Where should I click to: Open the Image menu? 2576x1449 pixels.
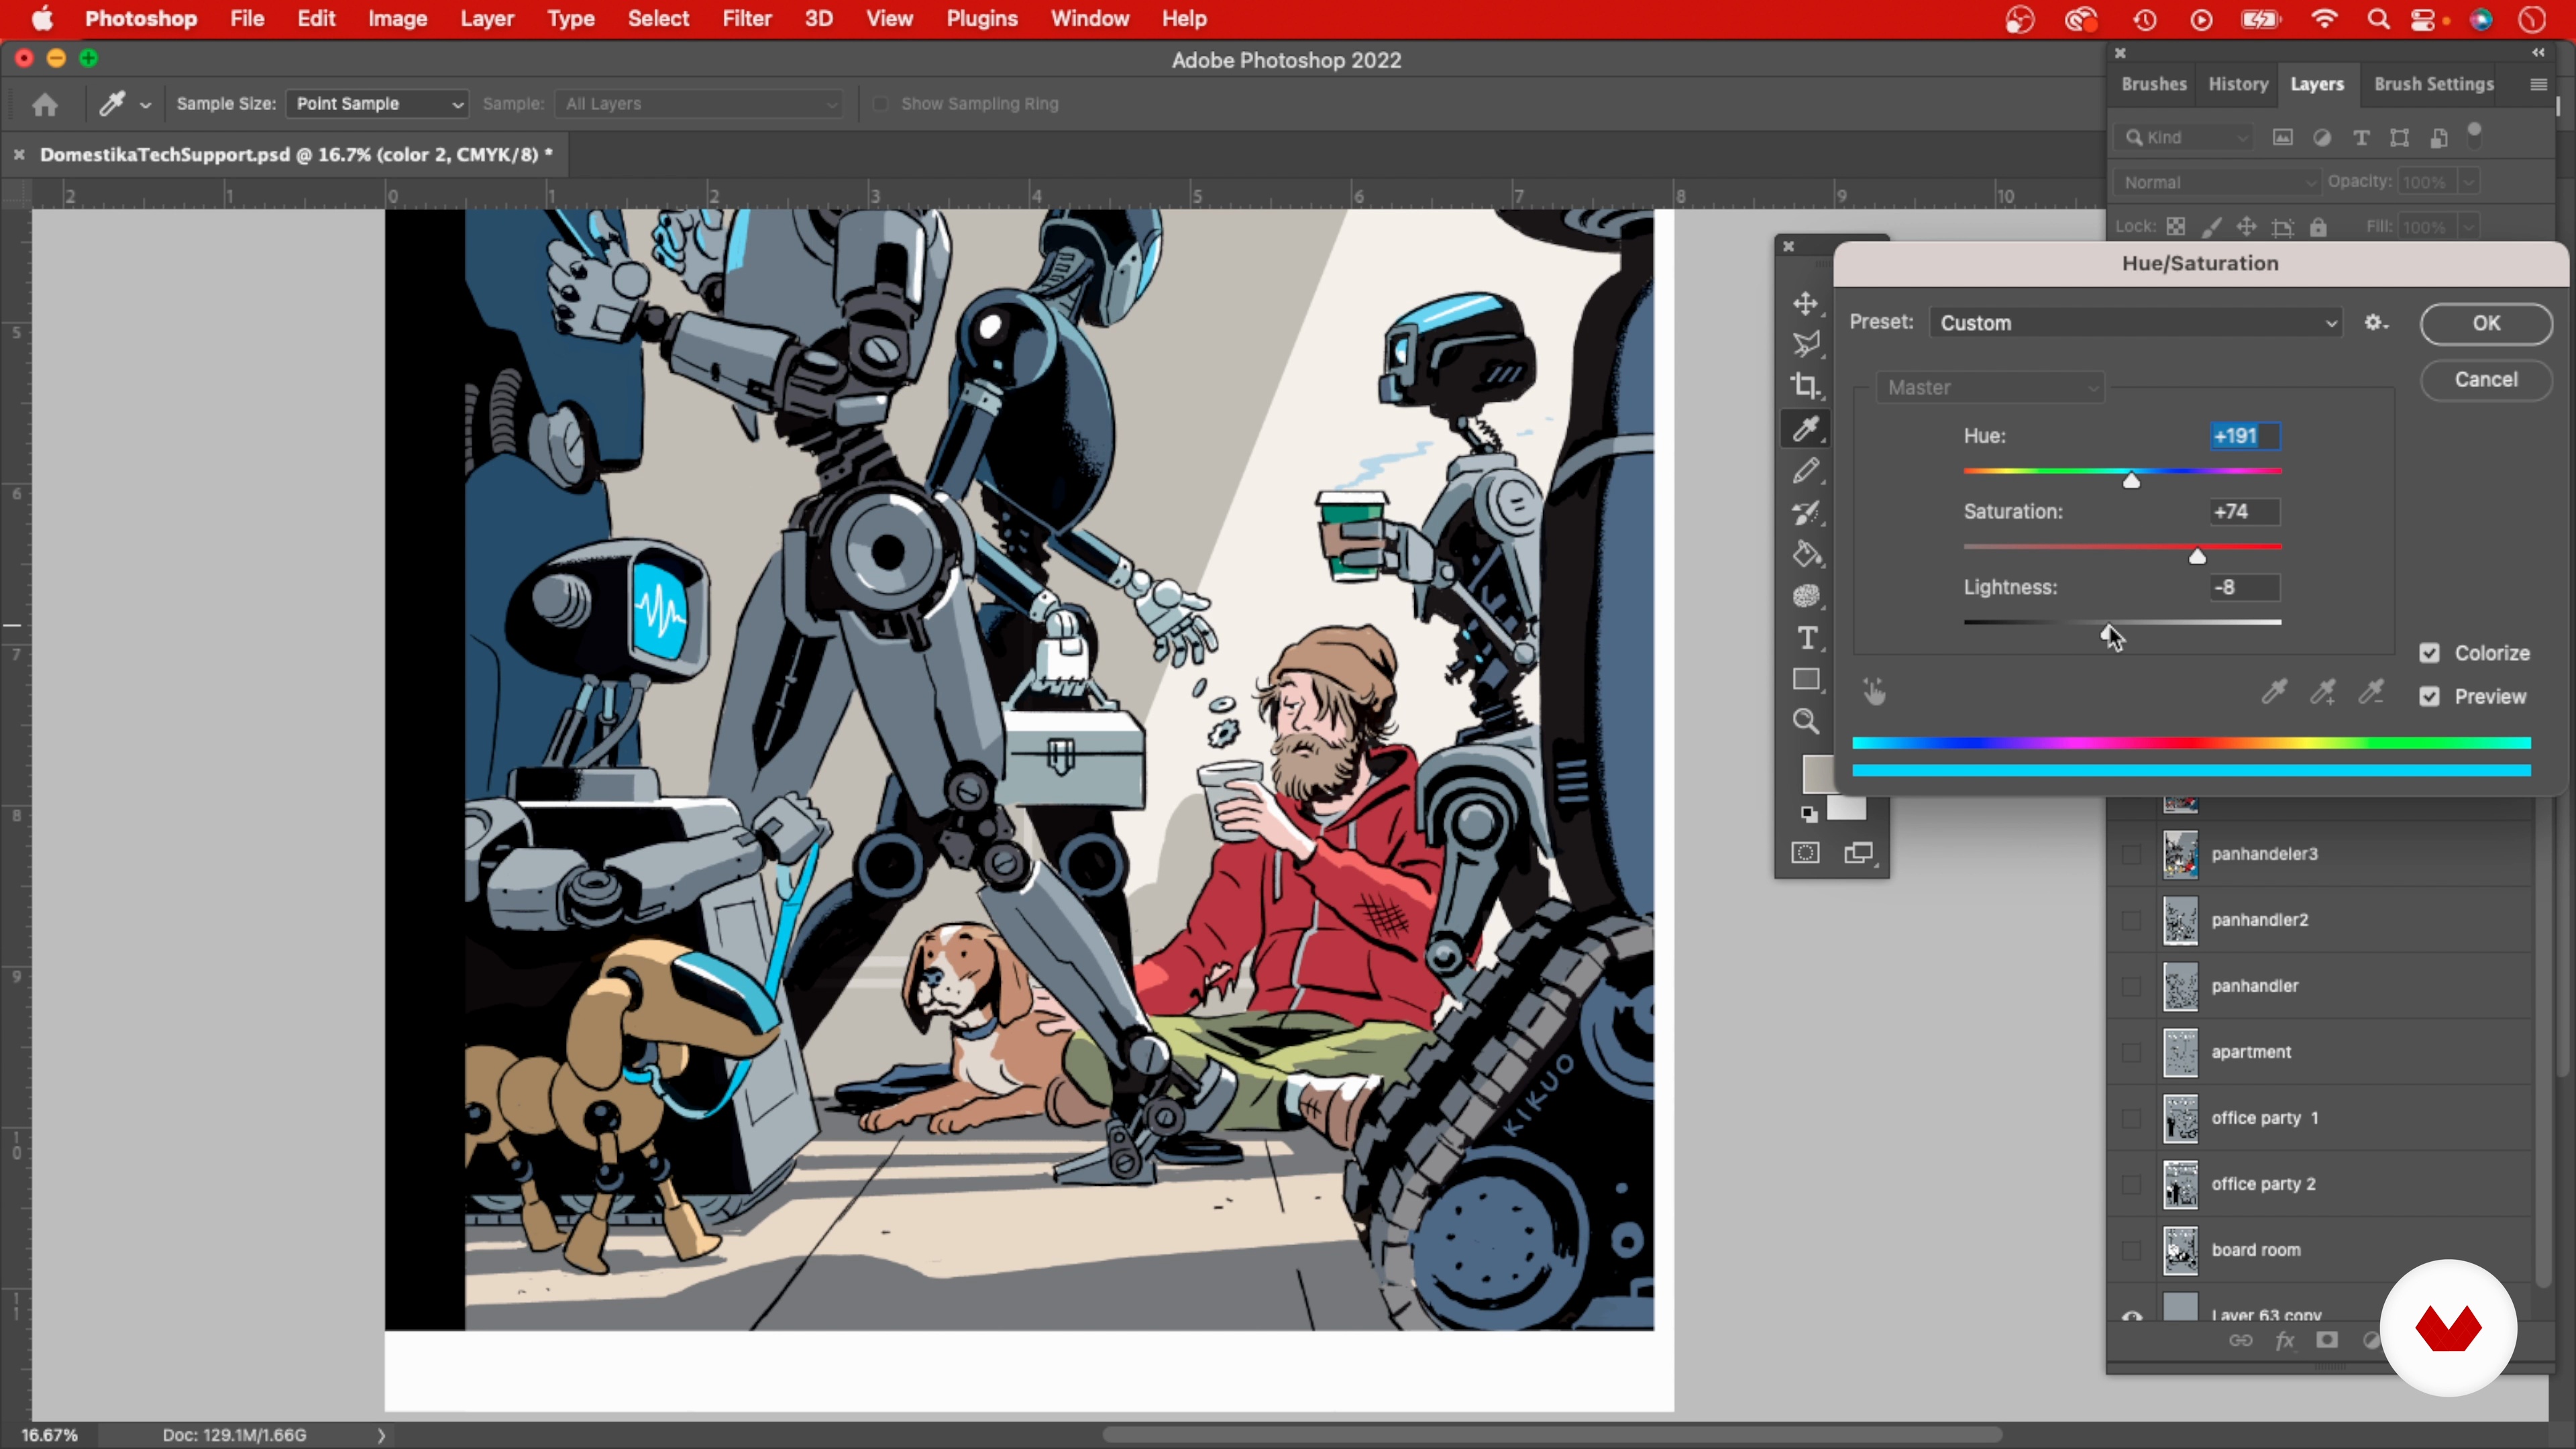click(x=397, y=19)
